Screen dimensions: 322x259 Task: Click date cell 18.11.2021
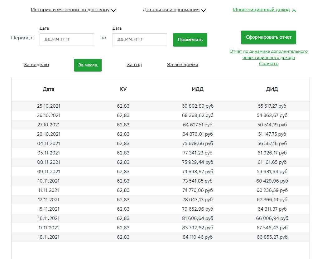(x=48, y=237)
